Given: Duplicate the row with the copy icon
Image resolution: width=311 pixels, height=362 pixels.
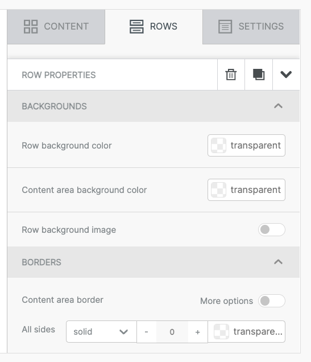Looking at the screenshot, I should [259, 75].
